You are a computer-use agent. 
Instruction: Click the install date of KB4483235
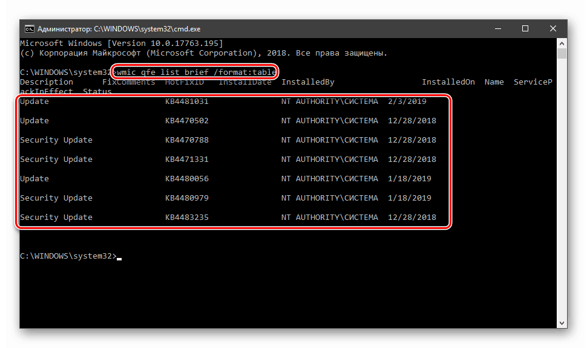tap(412, 217)
